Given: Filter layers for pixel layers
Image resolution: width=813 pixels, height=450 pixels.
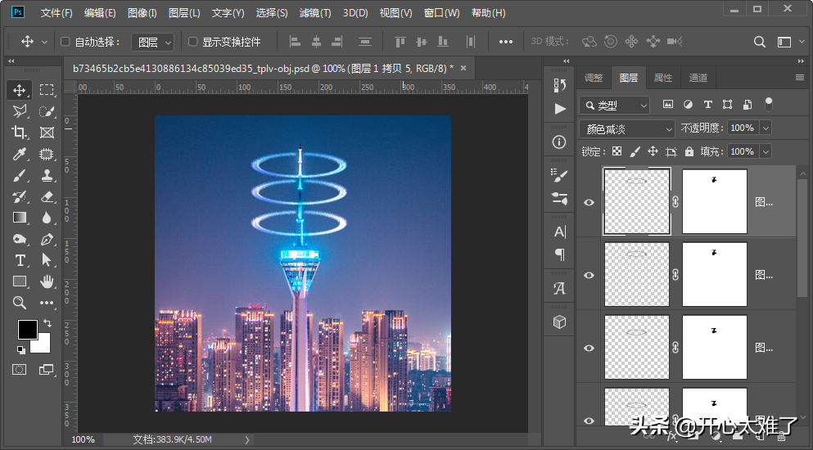Looking at the screenshot, I should tap(668, 105).
